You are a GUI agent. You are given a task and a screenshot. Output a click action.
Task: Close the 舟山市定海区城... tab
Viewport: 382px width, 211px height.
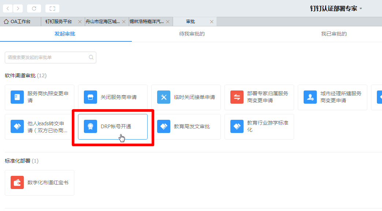pos(124,22)
